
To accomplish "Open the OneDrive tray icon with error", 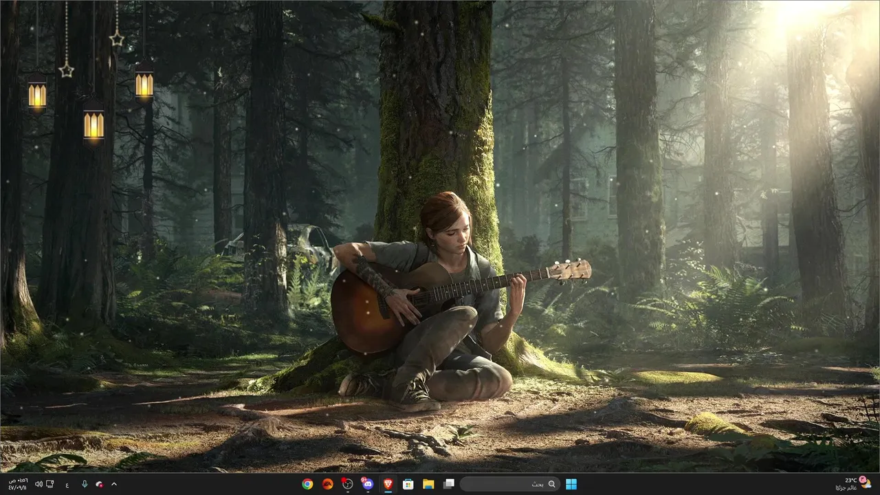I will (100, 484).
